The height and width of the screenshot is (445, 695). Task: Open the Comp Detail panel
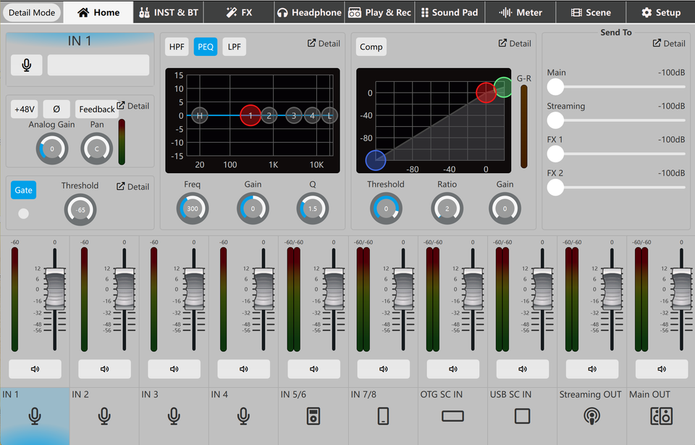point(515,43)
